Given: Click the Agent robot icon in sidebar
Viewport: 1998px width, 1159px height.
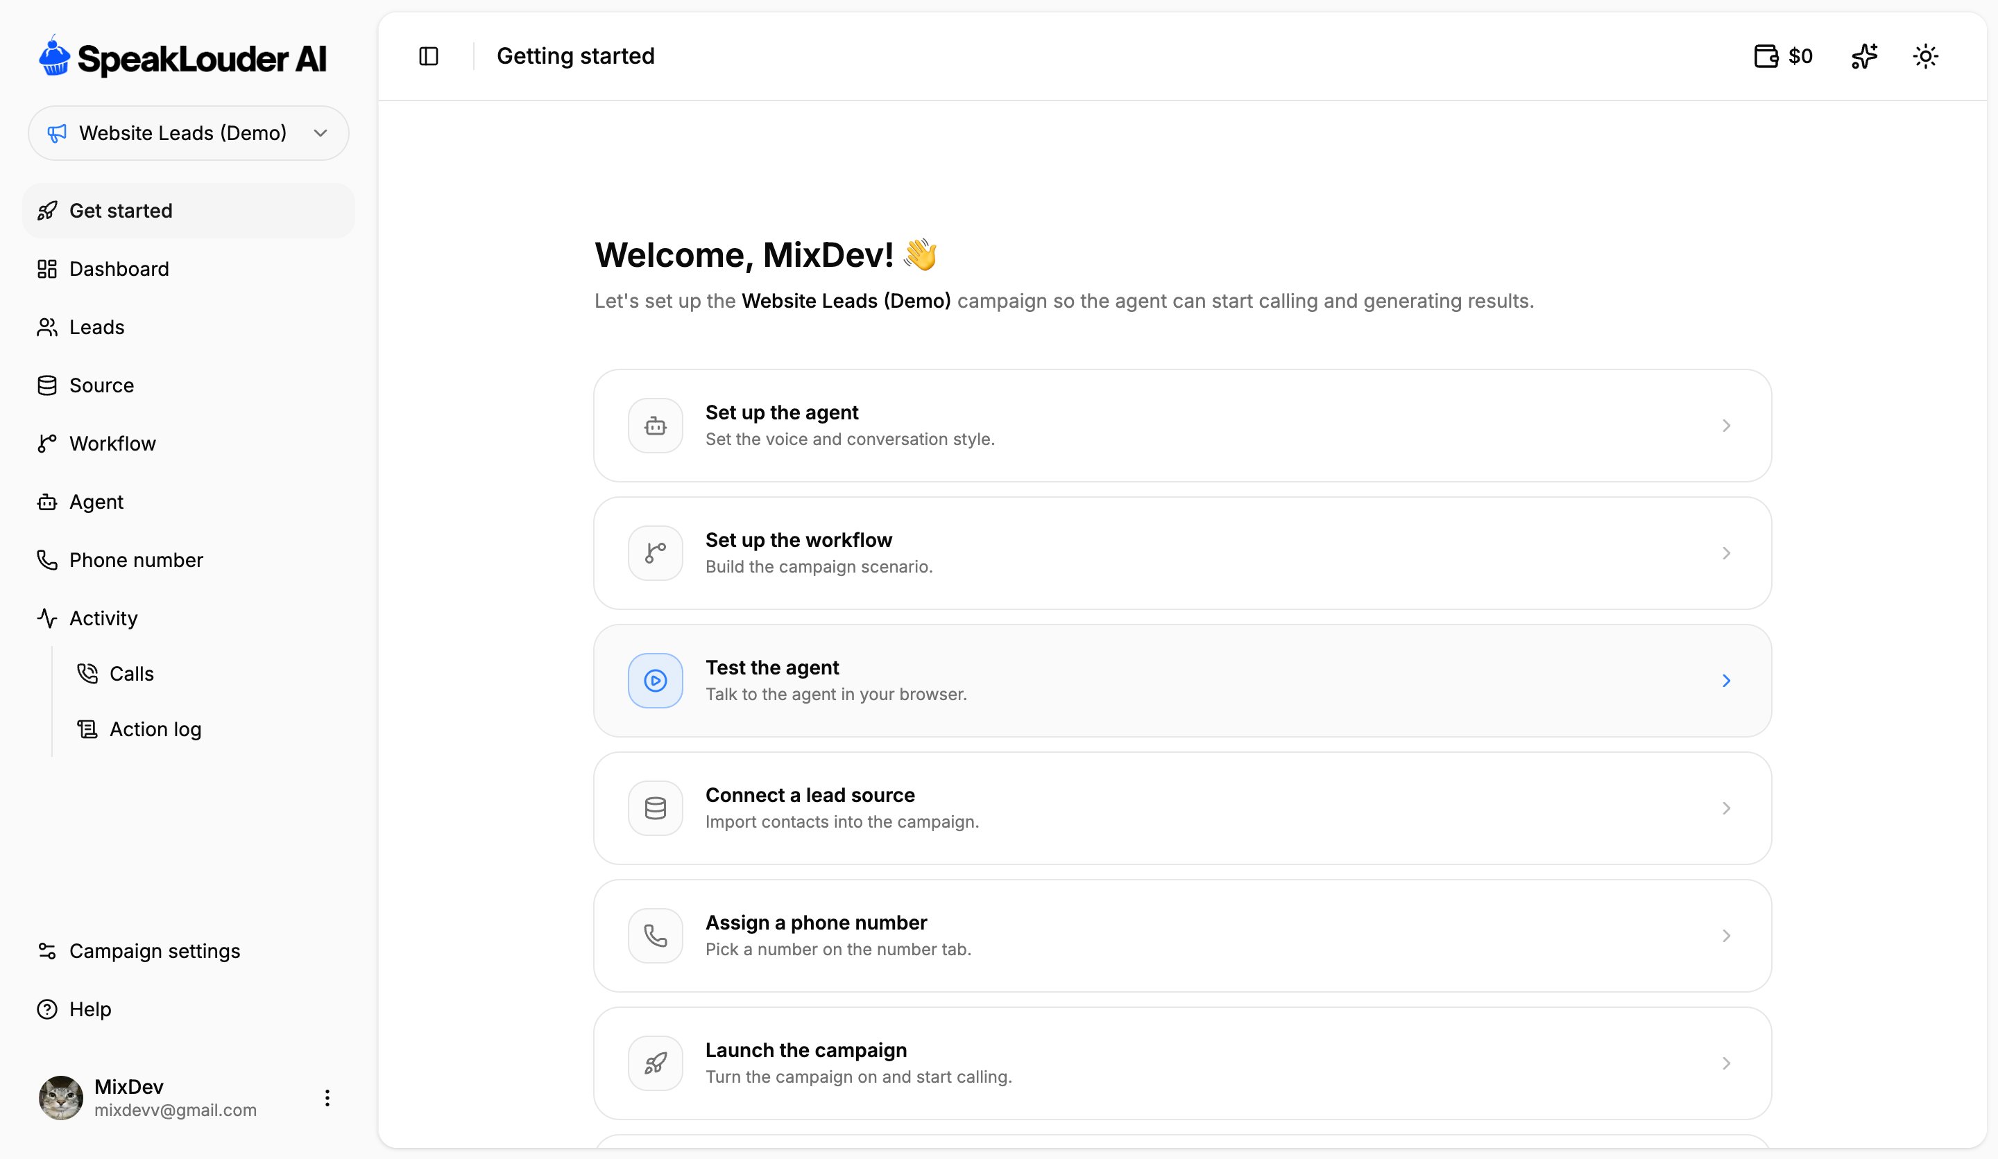Looking at the screenshot, I should (48, 501).
